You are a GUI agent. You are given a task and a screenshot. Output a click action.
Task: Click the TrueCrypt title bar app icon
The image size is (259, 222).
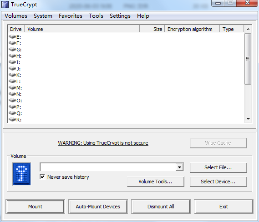click(x=5, y=5)
